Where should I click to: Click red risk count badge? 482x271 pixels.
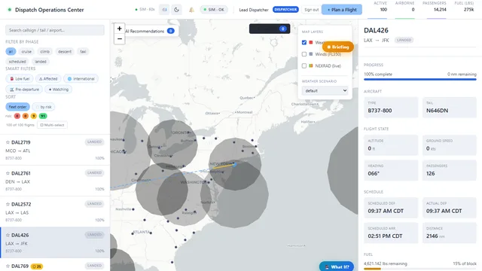(17, 116)
